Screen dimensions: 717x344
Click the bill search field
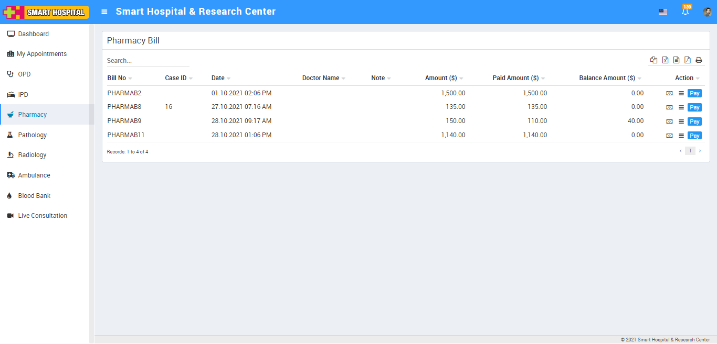click(147, 61)
